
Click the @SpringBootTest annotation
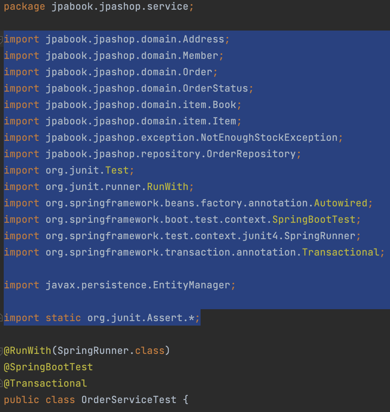pyautogui.click(x=48, y=367)
